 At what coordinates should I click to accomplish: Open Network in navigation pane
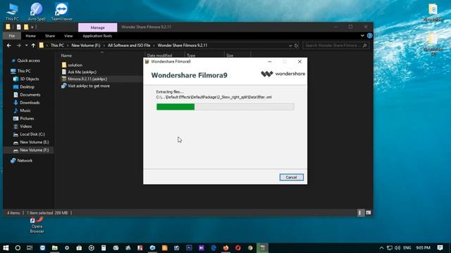[x=25, y=161]
